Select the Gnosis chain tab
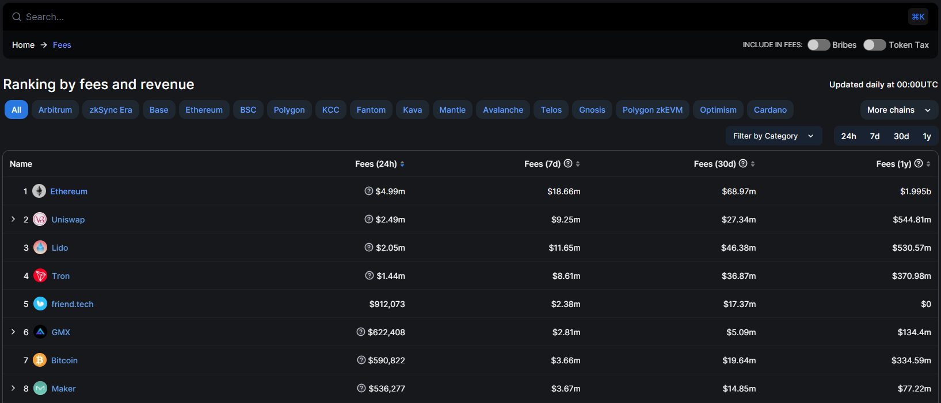Screen dimensions: 941x403 coord(592,110)
